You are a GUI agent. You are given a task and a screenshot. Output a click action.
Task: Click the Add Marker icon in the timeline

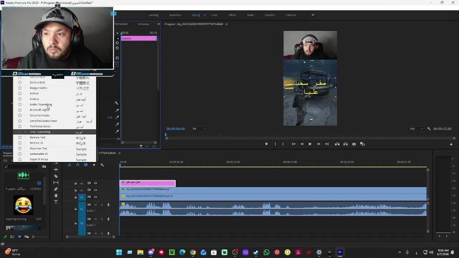(x=94, y=165)
